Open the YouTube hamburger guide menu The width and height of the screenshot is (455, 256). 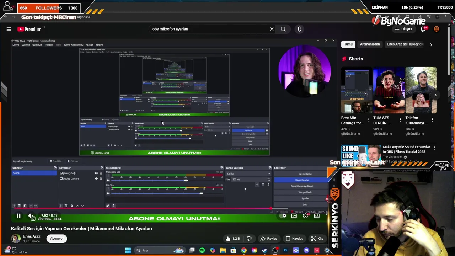pyautogui.click(x=9, y=29)
